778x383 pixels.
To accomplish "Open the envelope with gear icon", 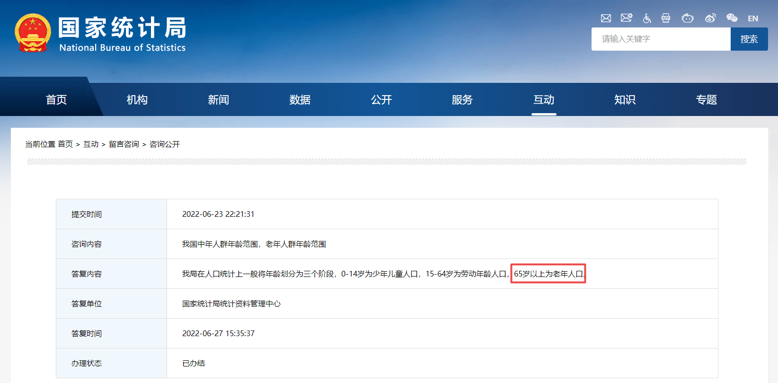I will point(627,18).
